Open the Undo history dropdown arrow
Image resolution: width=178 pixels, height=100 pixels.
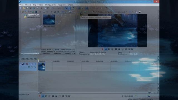56,8
